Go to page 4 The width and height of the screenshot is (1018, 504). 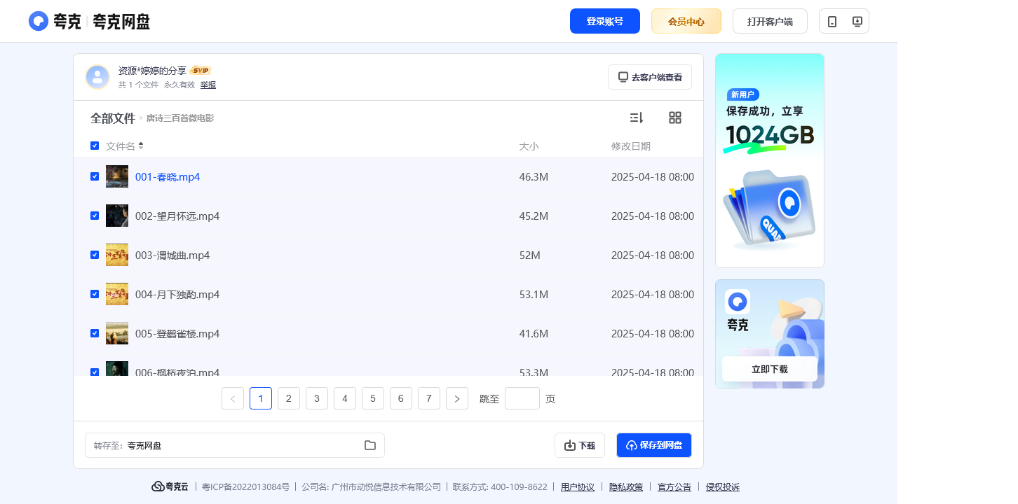click(x=345, y=398)
